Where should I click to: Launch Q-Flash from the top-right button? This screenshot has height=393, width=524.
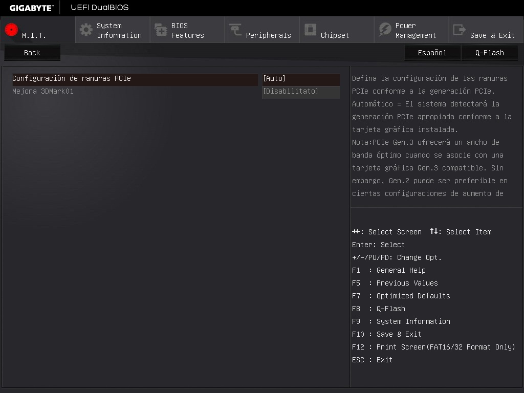click(x=490, y=53)
